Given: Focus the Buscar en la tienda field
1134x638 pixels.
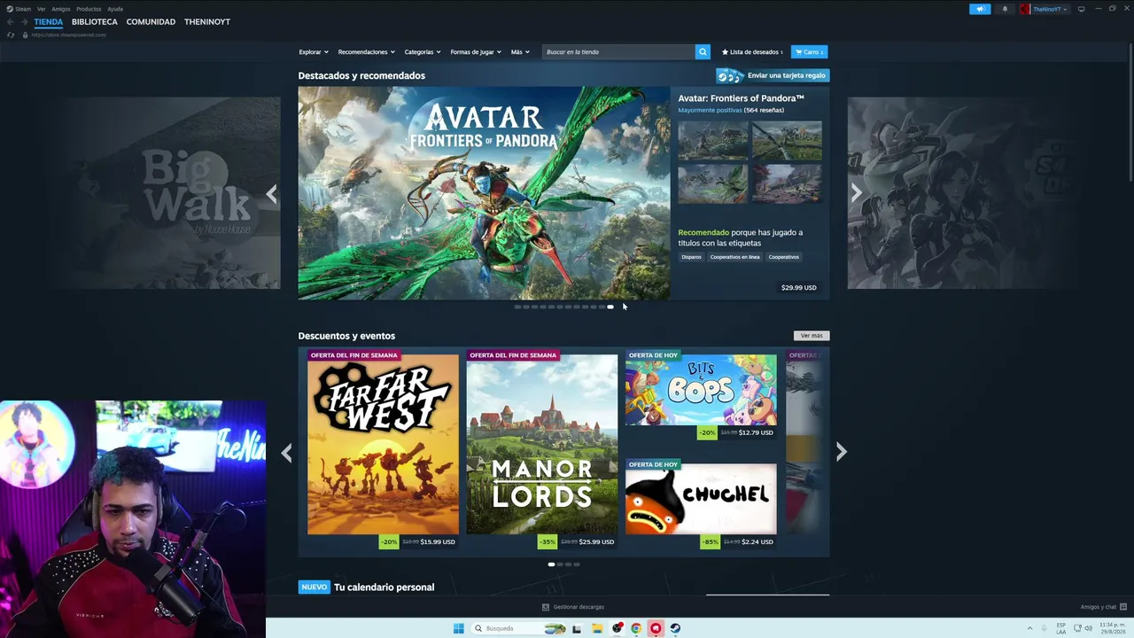Looking at the screenshot, I should [618, 52].
